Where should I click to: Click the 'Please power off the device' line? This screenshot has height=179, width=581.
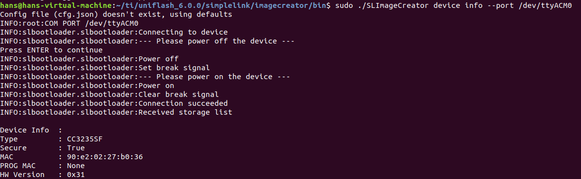click(x=147, y=41)
